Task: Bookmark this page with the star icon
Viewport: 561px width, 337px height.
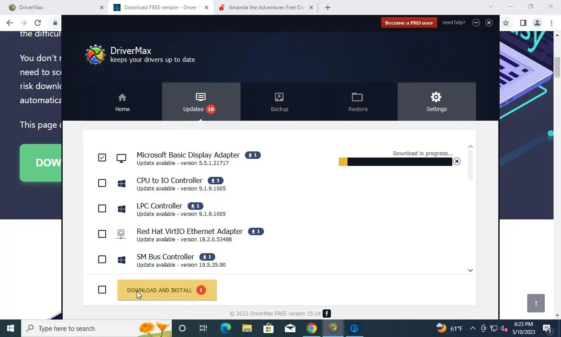Action: click(x=506, y=23)
